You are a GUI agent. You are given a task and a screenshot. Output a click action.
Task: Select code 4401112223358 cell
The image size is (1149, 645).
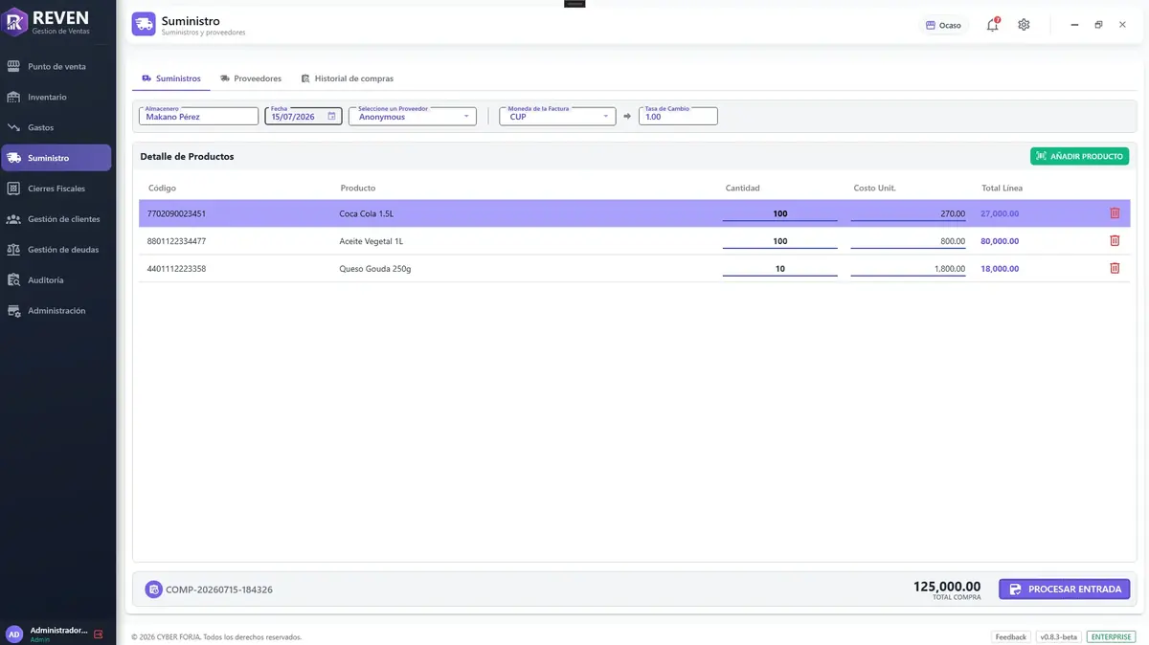pos(176,269)
